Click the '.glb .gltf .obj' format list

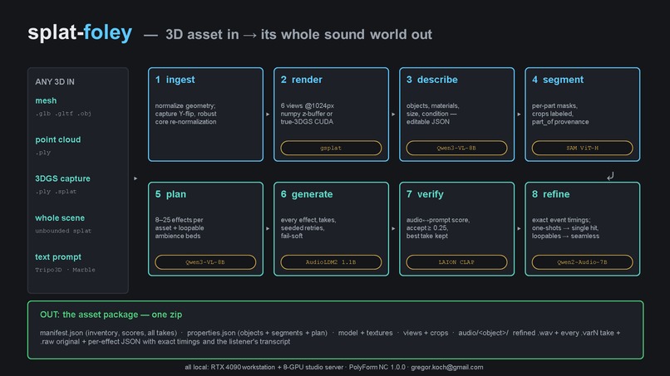coord(63,114)
